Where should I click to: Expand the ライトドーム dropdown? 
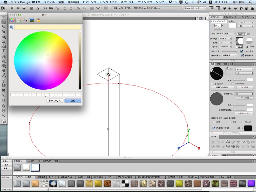pos(244,94)
